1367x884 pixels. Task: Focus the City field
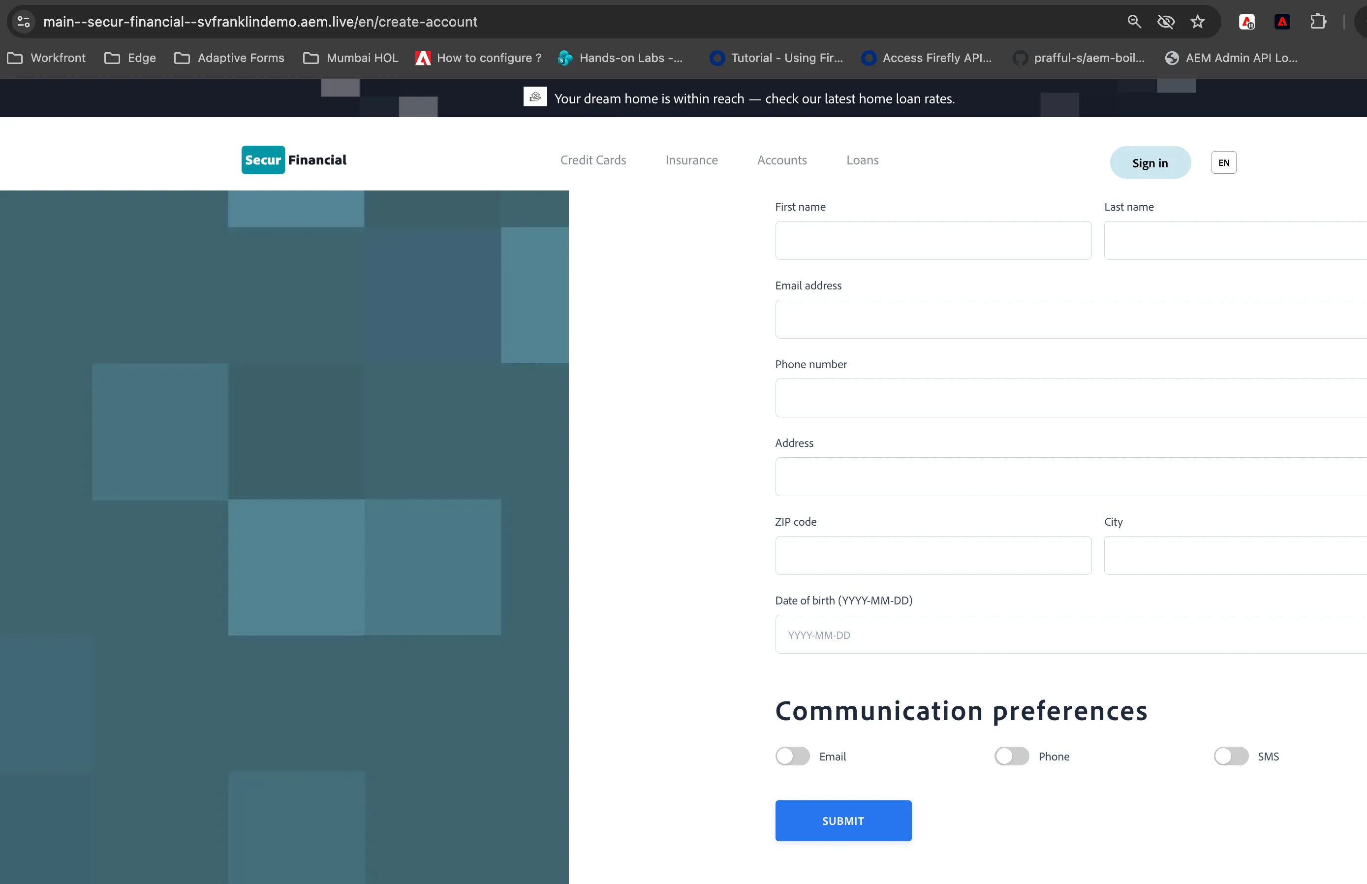click(1236, 555)
